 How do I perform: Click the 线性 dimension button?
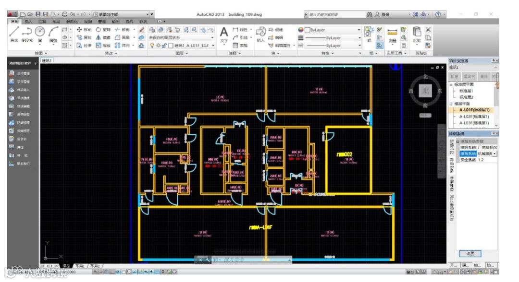240,30
